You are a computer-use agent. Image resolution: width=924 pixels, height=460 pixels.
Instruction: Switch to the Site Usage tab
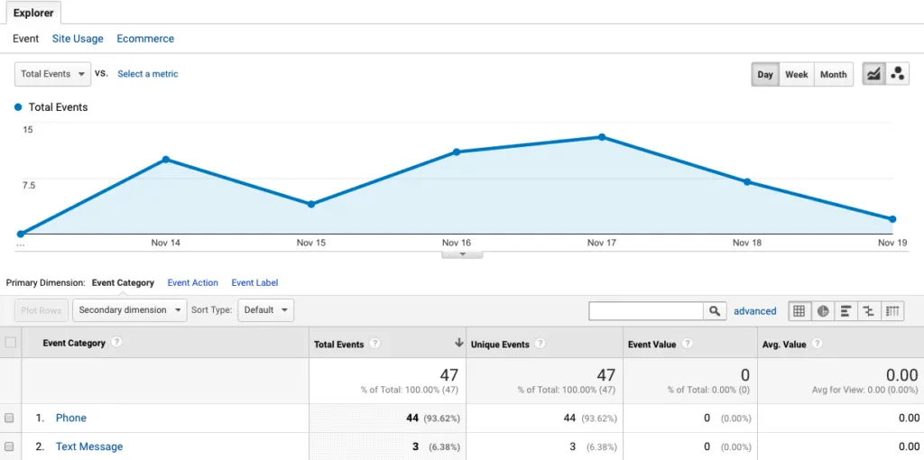point(78,39)
